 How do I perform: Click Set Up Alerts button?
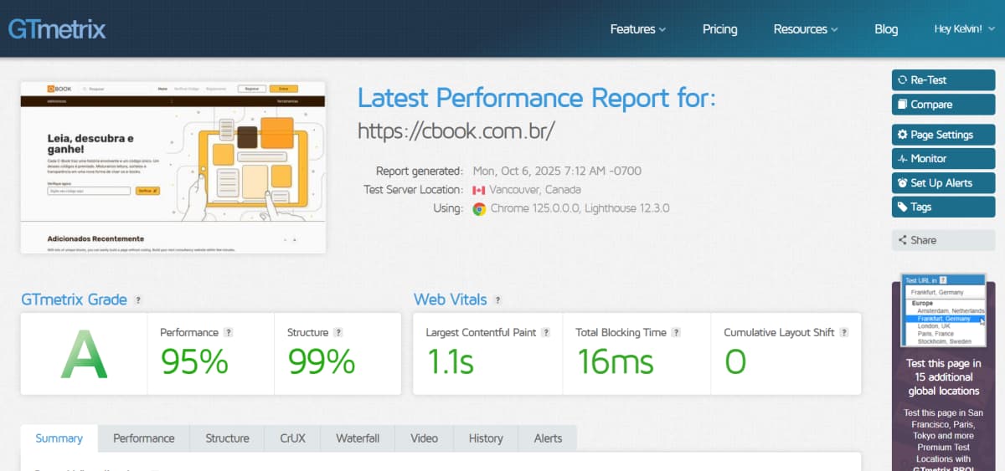943,183
